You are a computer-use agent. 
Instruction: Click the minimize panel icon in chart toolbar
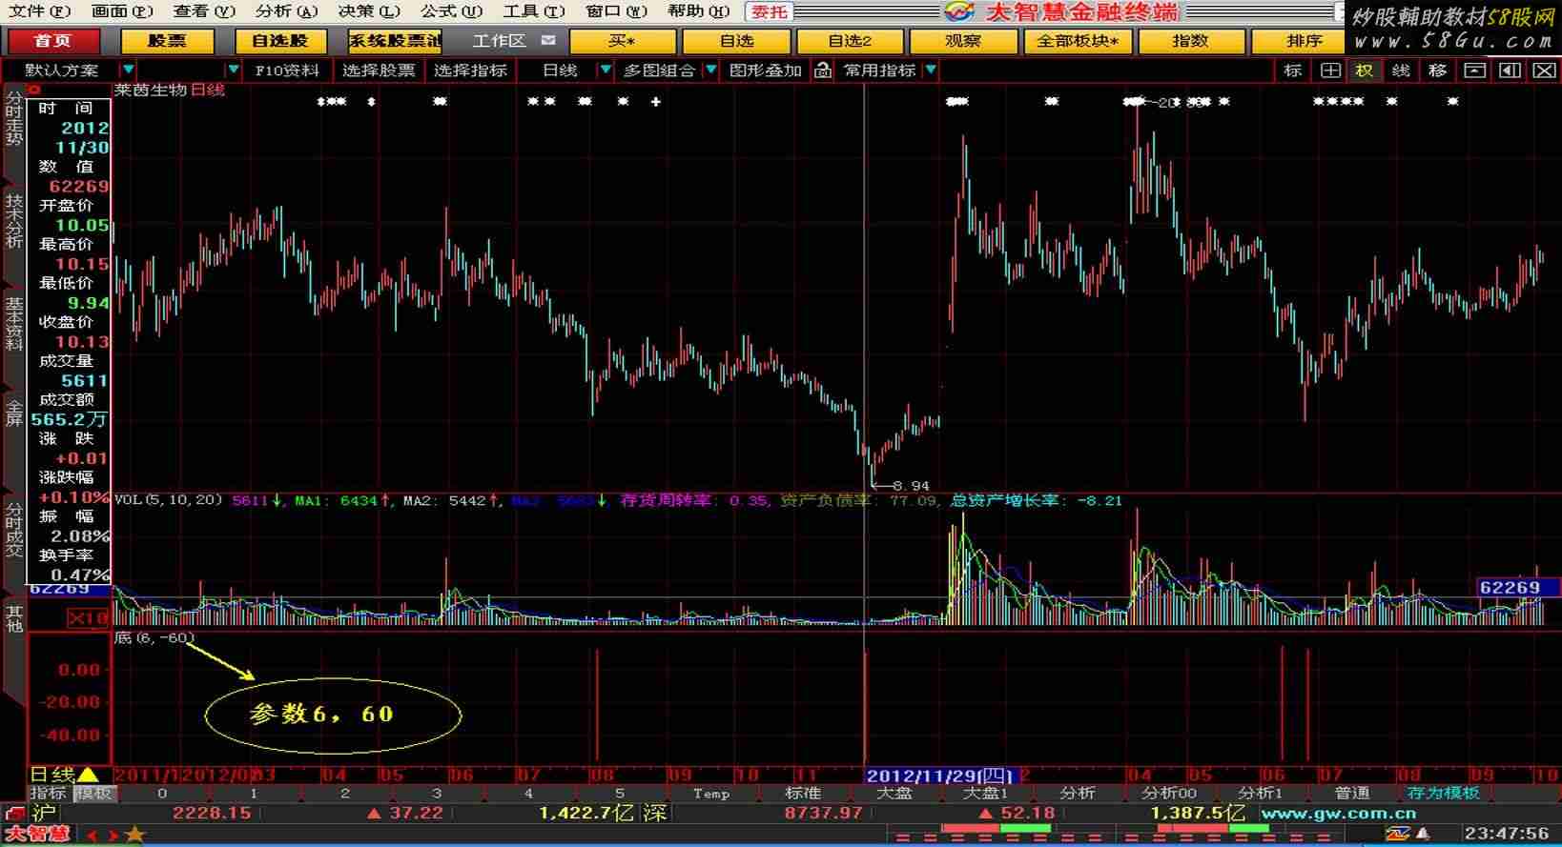[1474, 71]
